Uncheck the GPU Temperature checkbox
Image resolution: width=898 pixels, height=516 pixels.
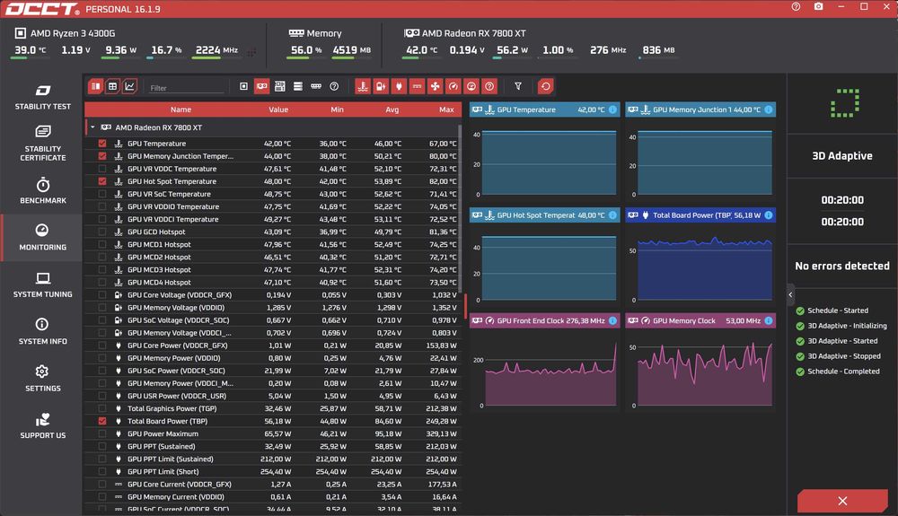(x=102, y=144)
